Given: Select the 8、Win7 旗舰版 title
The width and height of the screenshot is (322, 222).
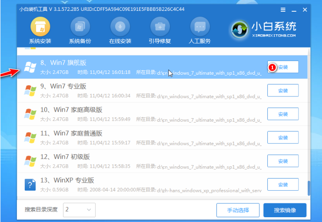Looking at the screenshot, I should click(x=63, y=63).
